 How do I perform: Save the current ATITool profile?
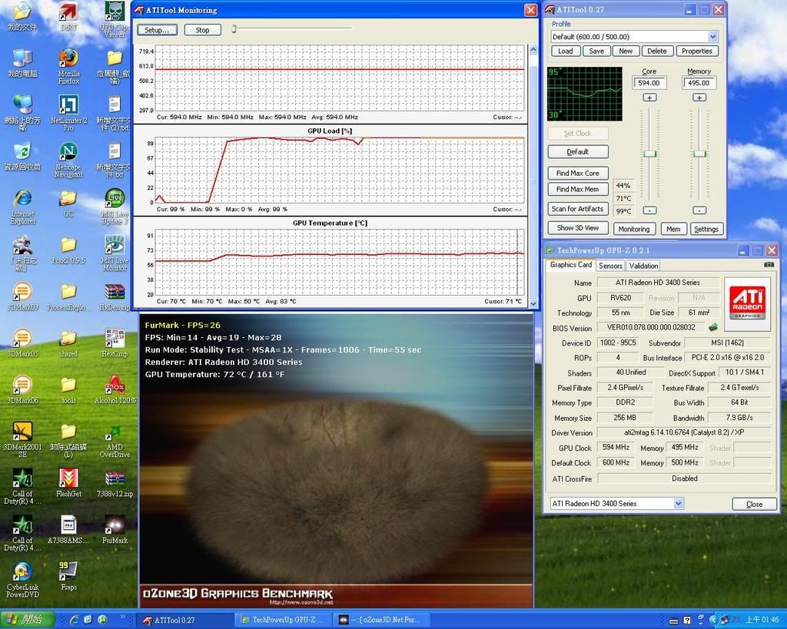tap(596, 51)
